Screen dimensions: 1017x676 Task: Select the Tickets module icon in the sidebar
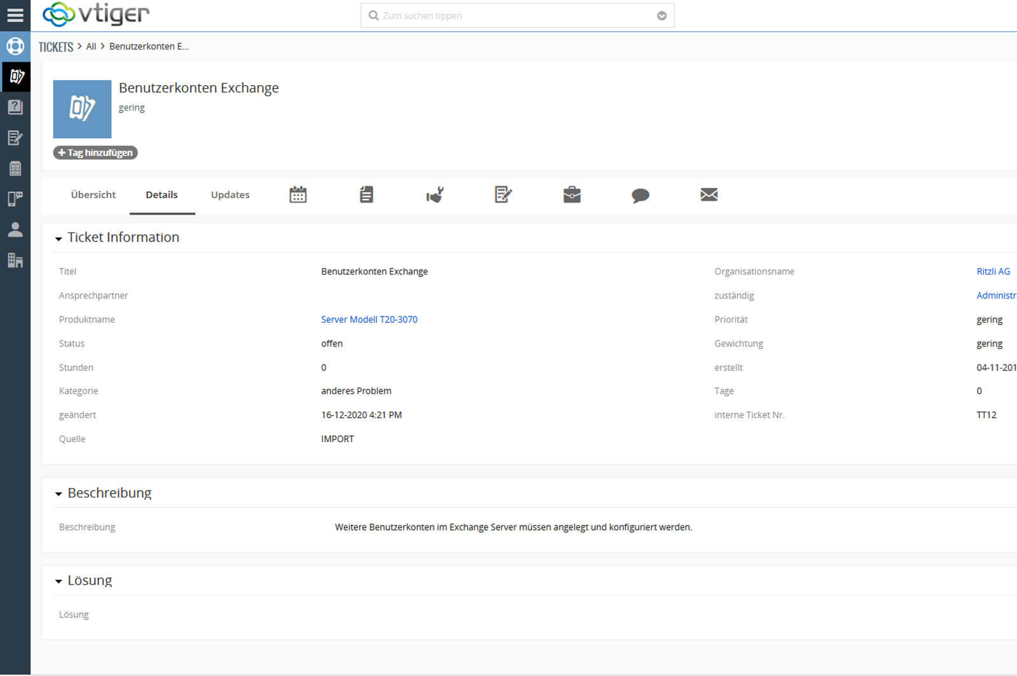(16, 77)
